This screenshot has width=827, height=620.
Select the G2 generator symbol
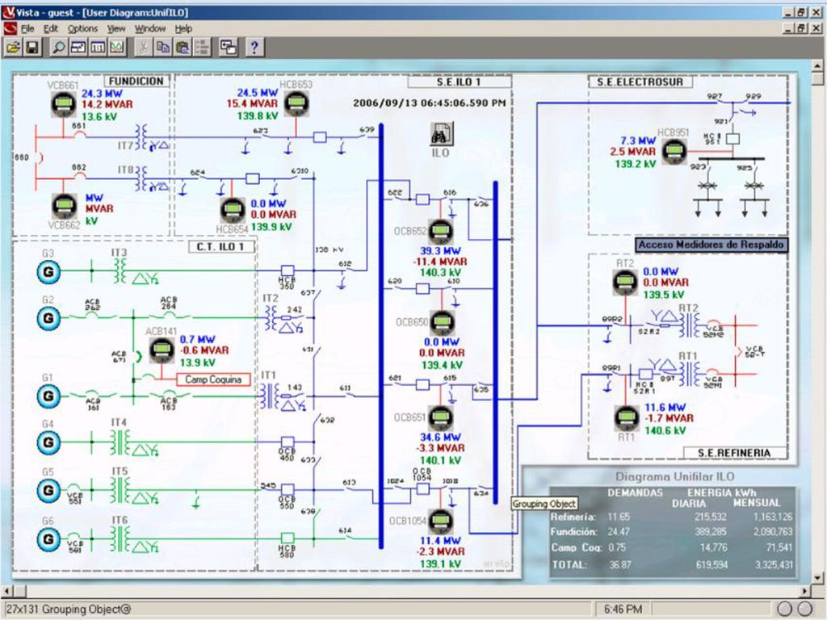click(48, 318)
